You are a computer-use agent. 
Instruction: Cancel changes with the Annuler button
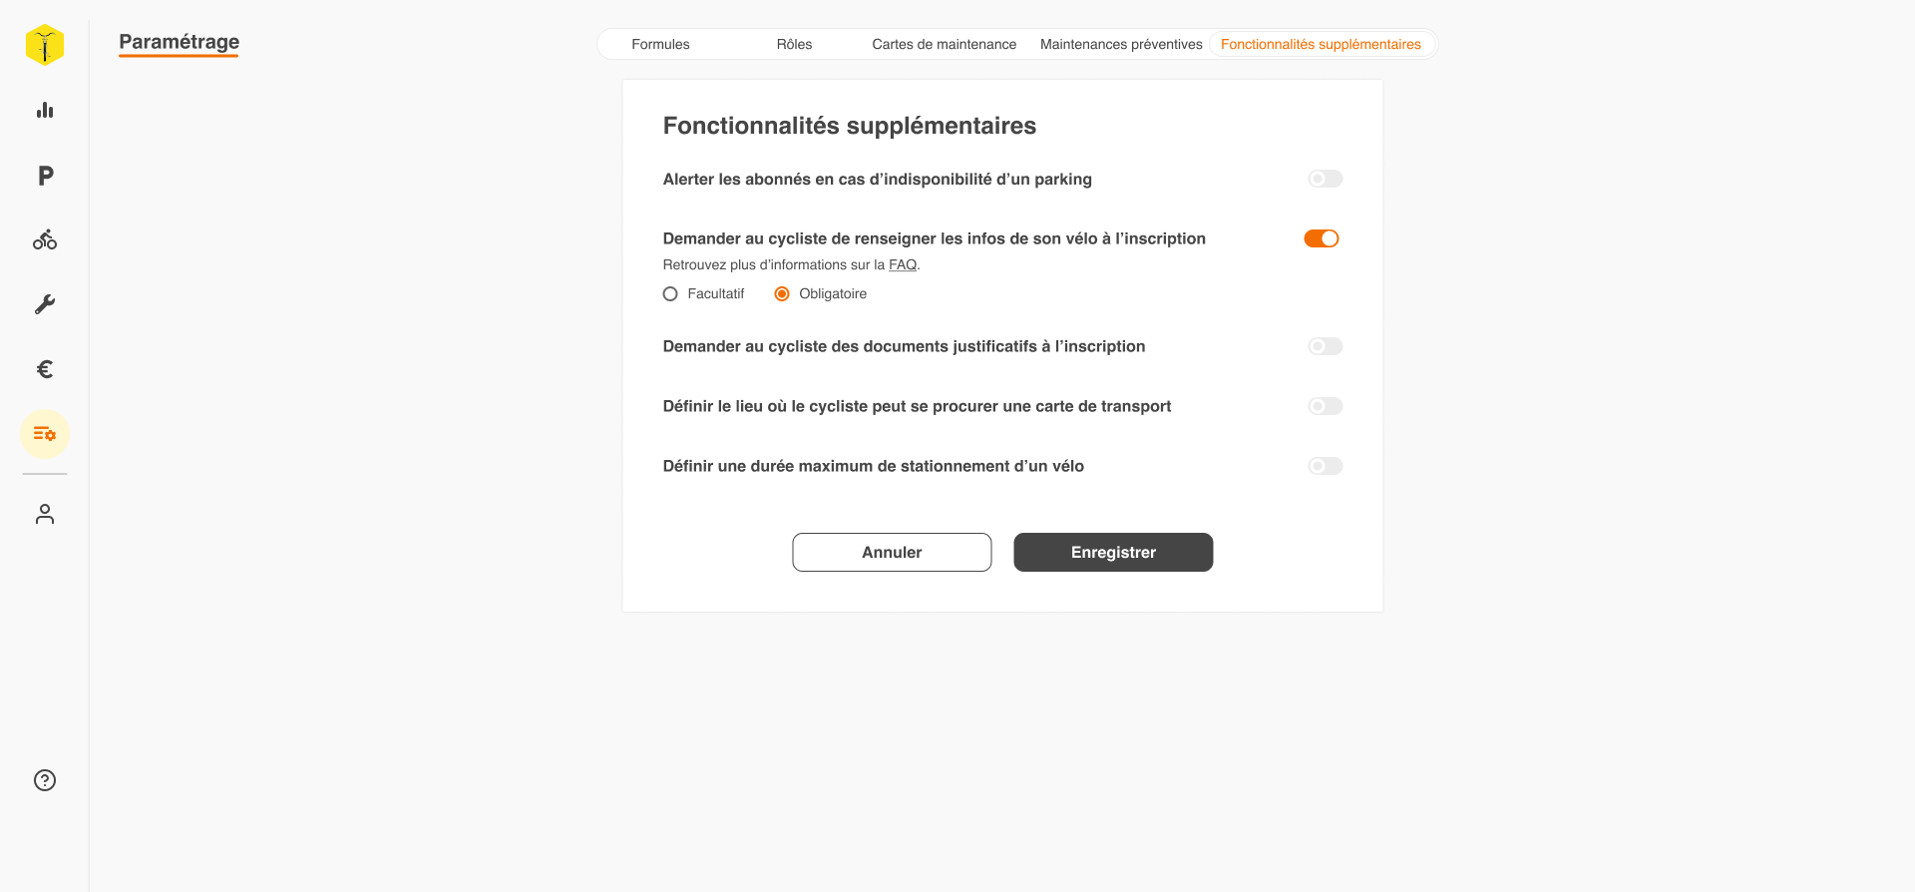click(x=892, y=552)
